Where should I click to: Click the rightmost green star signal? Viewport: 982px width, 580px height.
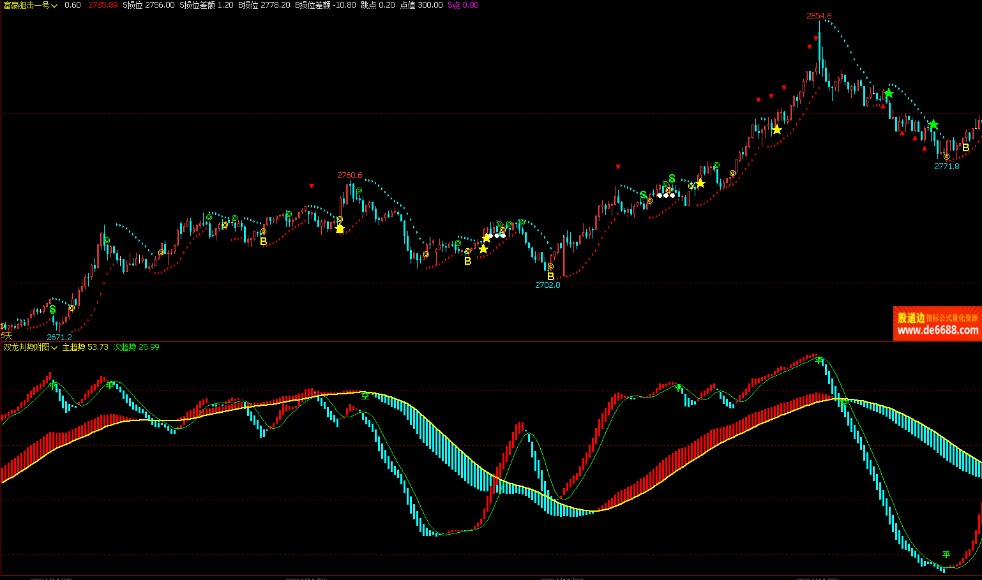click(933, 124)
